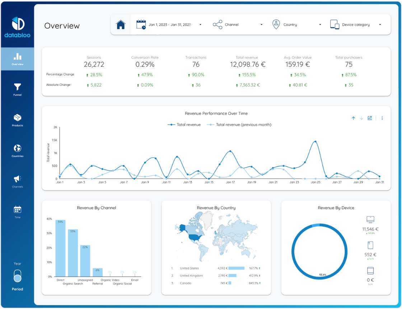Go to the Products page
This screenshot has height=309, width=402.
click(x=18, y=120)
